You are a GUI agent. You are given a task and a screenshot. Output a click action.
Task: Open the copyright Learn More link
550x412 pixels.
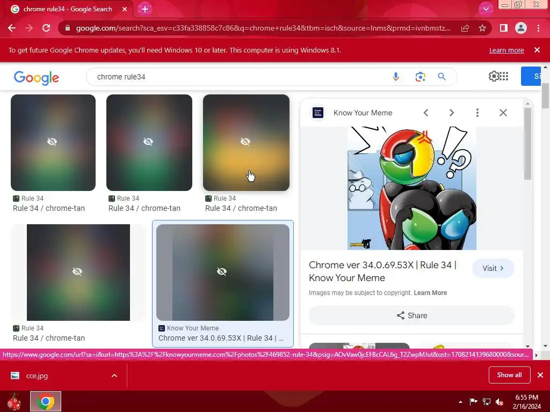coord(430,293)
